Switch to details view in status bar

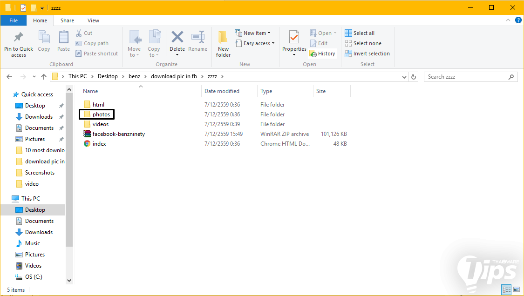[506, 289]
